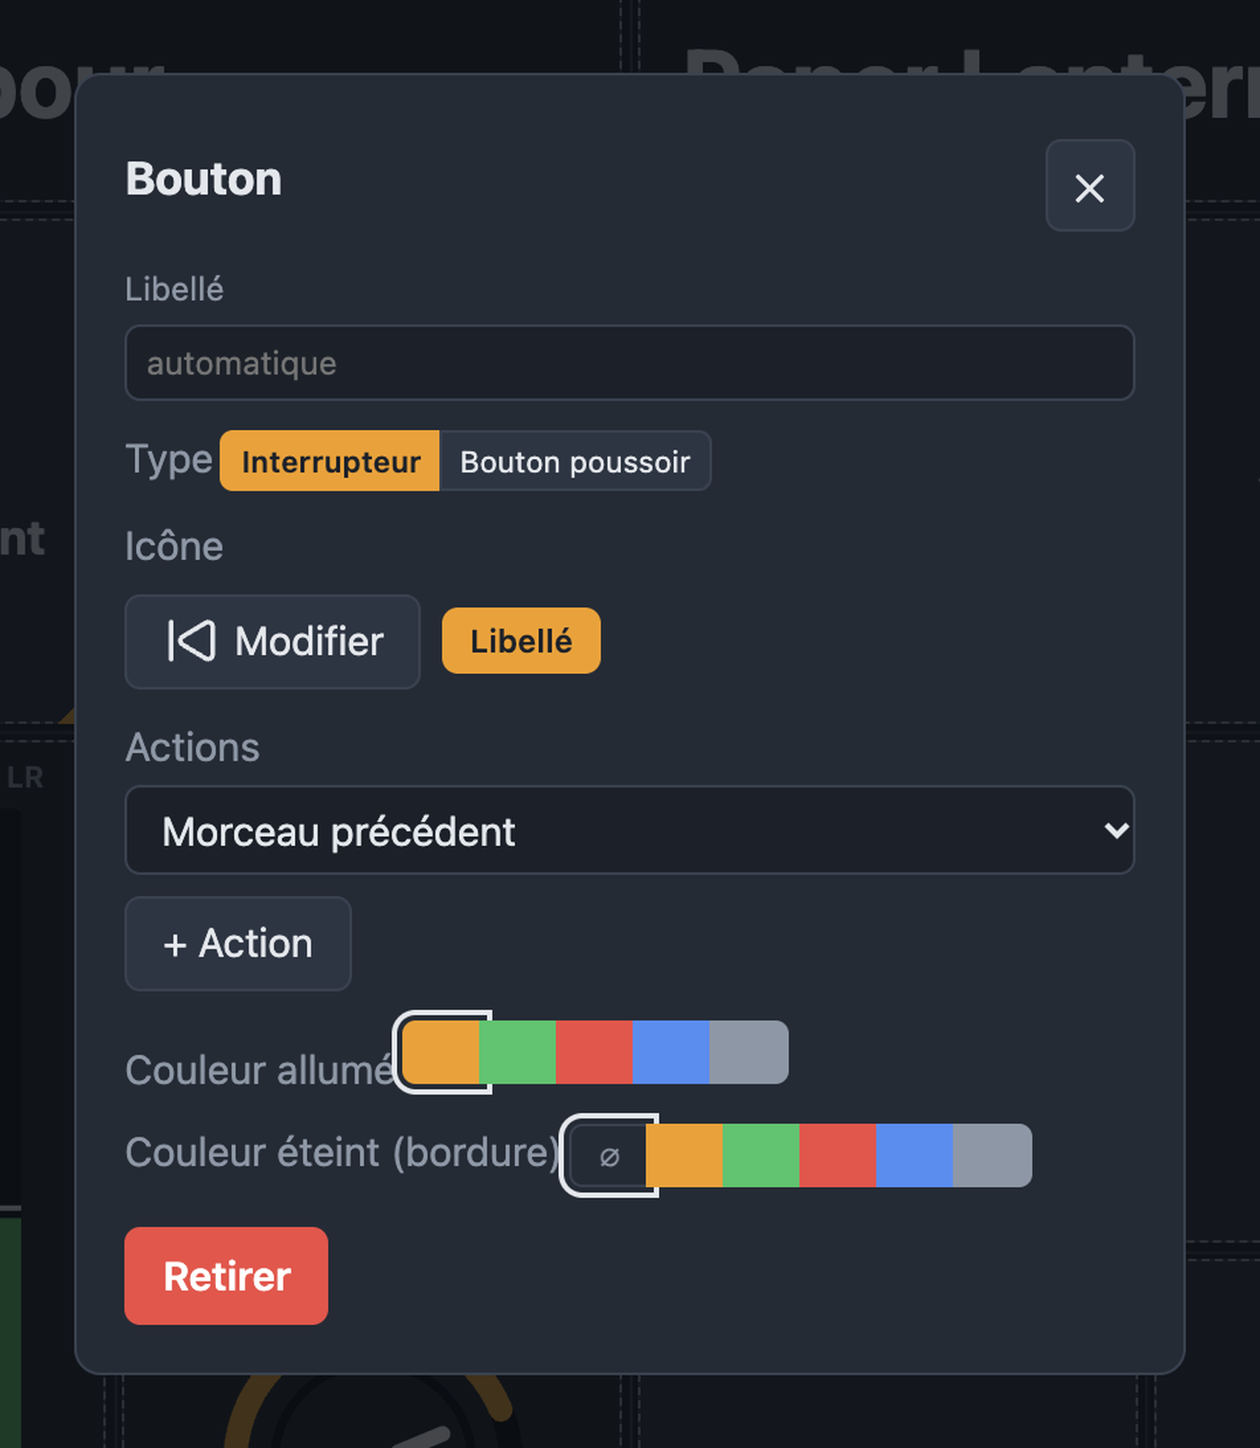Choose orange for Couleur allumé

click(x=441, y=1052)
